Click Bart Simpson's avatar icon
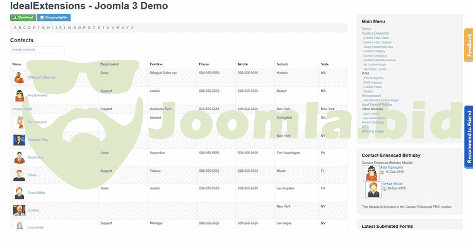This screenshot has width=473, height=248. click(x=20, y=122)
